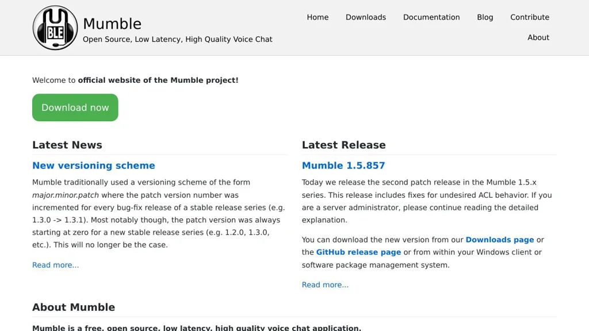Open the Mumble 1.5.857 release post
The height and width of the screenshot is (331, 589).
pyautogui.click(x=343, y=165)
